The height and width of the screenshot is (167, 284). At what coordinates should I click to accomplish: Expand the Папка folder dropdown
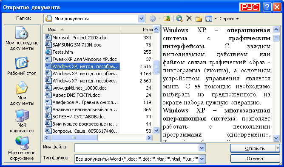tap(141, 19)
